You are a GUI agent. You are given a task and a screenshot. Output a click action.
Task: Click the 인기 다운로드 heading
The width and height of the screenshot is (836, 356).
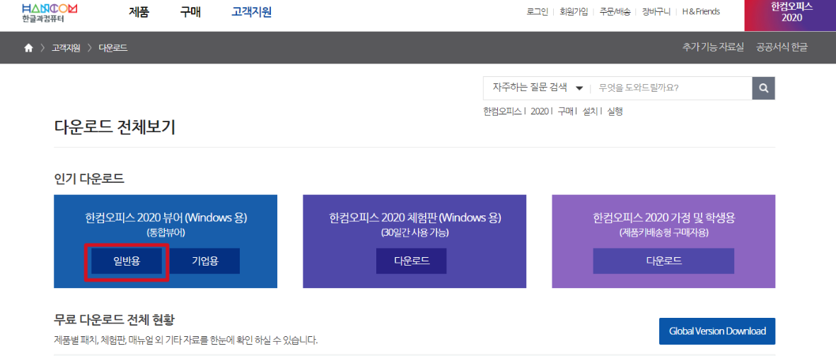point(90,179)
